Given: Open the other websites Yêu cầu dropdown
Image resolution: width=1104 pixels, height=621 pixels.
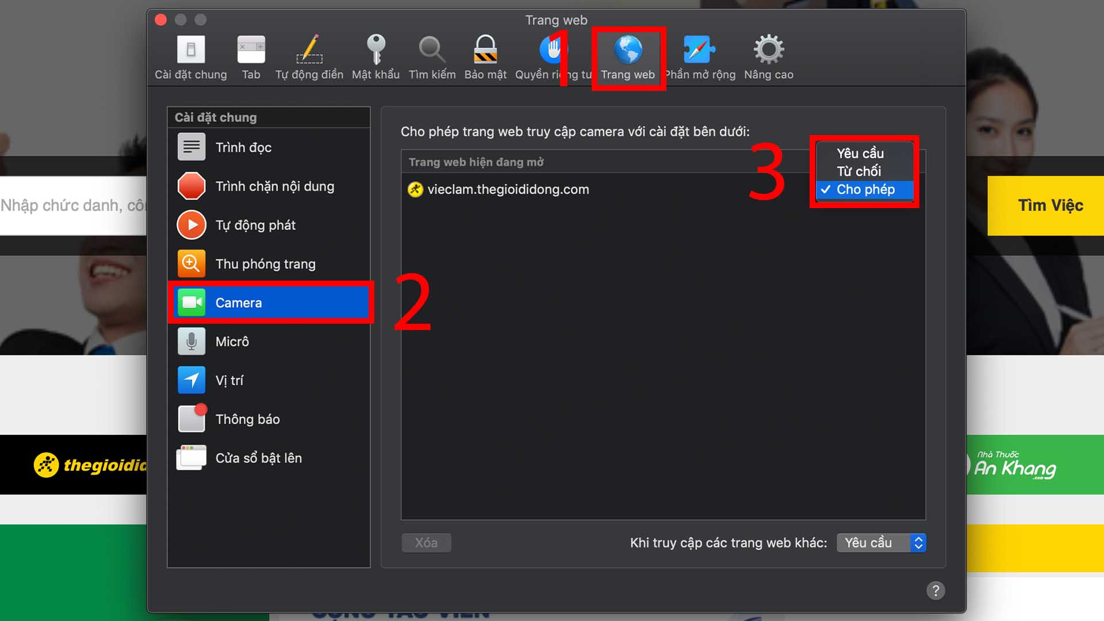Looking at the screenshot, I should click(x=881, y=543).
